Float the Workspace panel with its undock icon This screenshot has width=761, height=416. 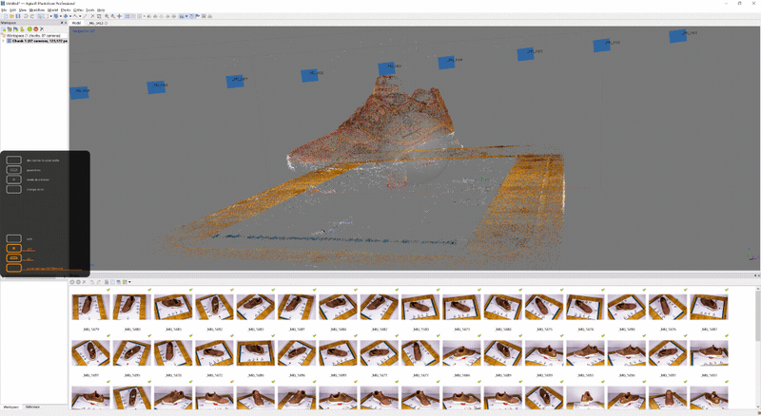point(62,23)
